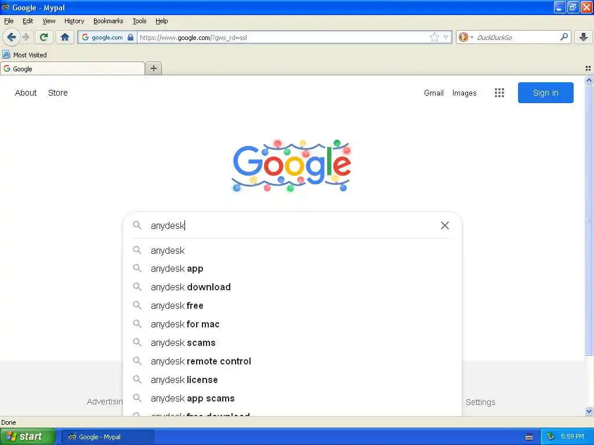Click the padlock site security icon

(x=131, y=37)
